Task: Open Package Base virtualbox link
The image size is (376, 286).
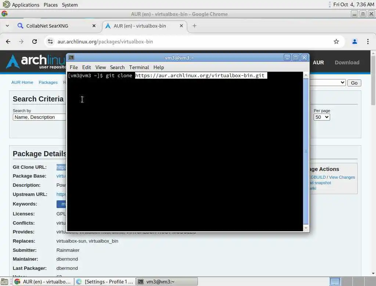Action: coord(61,176)
